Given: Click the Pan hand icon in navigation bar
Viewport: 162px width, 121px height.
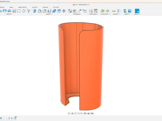Looking at the screenshot, I should (75, 113).
